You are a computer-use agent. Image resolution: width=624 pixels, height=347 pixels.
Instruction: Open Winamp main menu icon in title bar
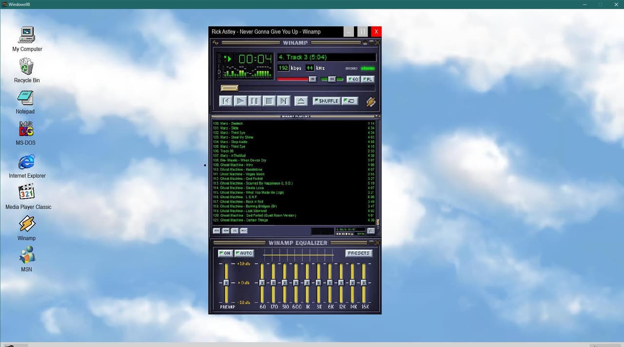215,42
